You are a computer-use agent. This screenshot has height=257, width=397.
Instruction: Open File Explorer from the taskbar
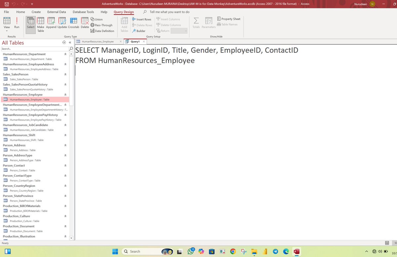tap(254, 251)
